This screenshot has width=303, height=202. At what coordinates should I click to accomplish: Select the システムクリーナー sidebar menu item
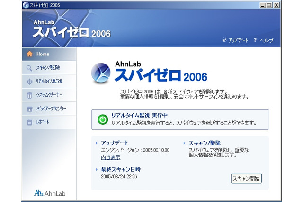tap(49, 95)
